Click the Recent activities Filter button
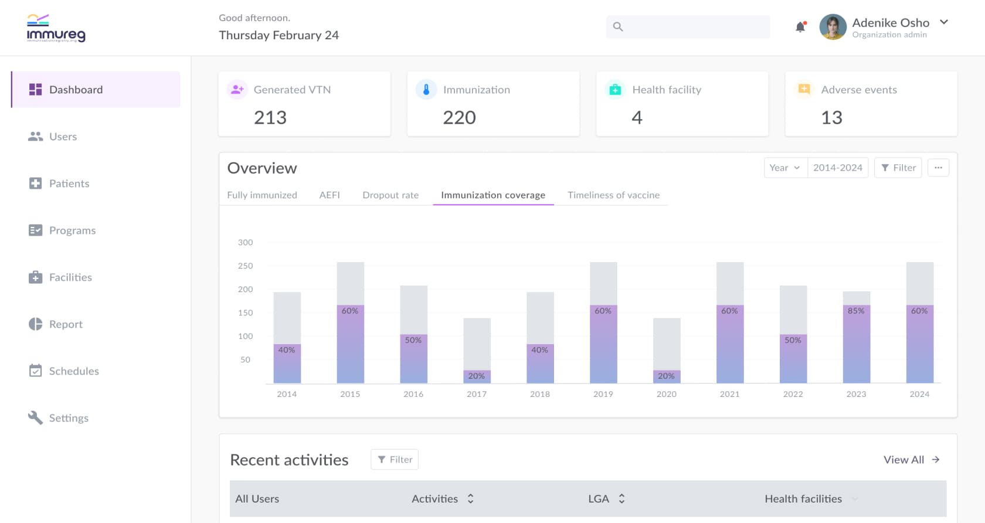The height and width of the screenshot is (523, 985). (395, 460)
